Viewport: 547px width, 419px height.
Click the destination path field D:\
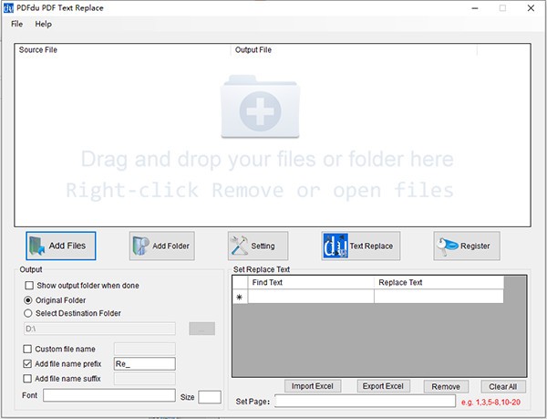[x=99, y=329]
